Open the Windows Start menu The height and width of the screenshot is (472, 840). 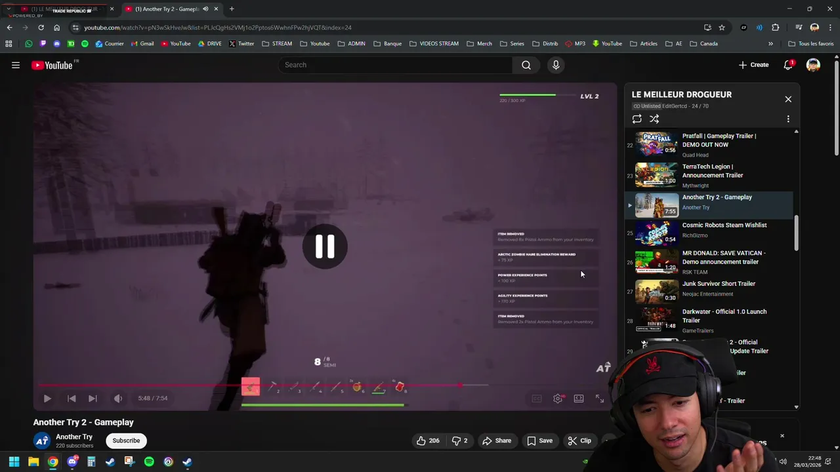(14, 462)
